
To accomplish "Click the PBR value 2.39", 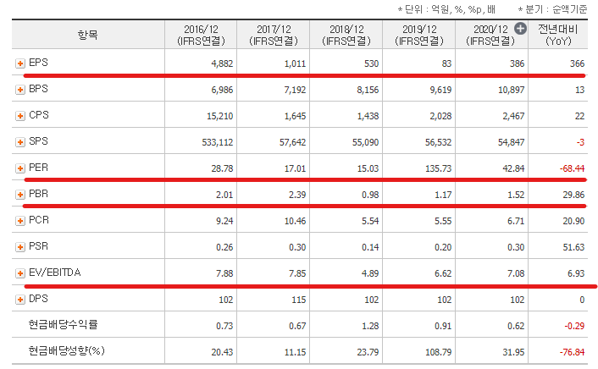I will point(297,195).
